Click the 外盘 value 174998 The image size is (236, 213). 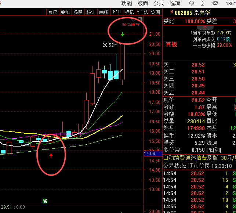196,128
